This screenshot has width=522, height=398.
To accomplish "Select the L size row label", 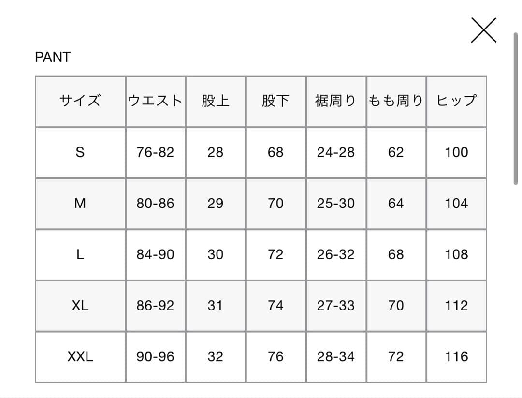I will (x=80, y=254).
